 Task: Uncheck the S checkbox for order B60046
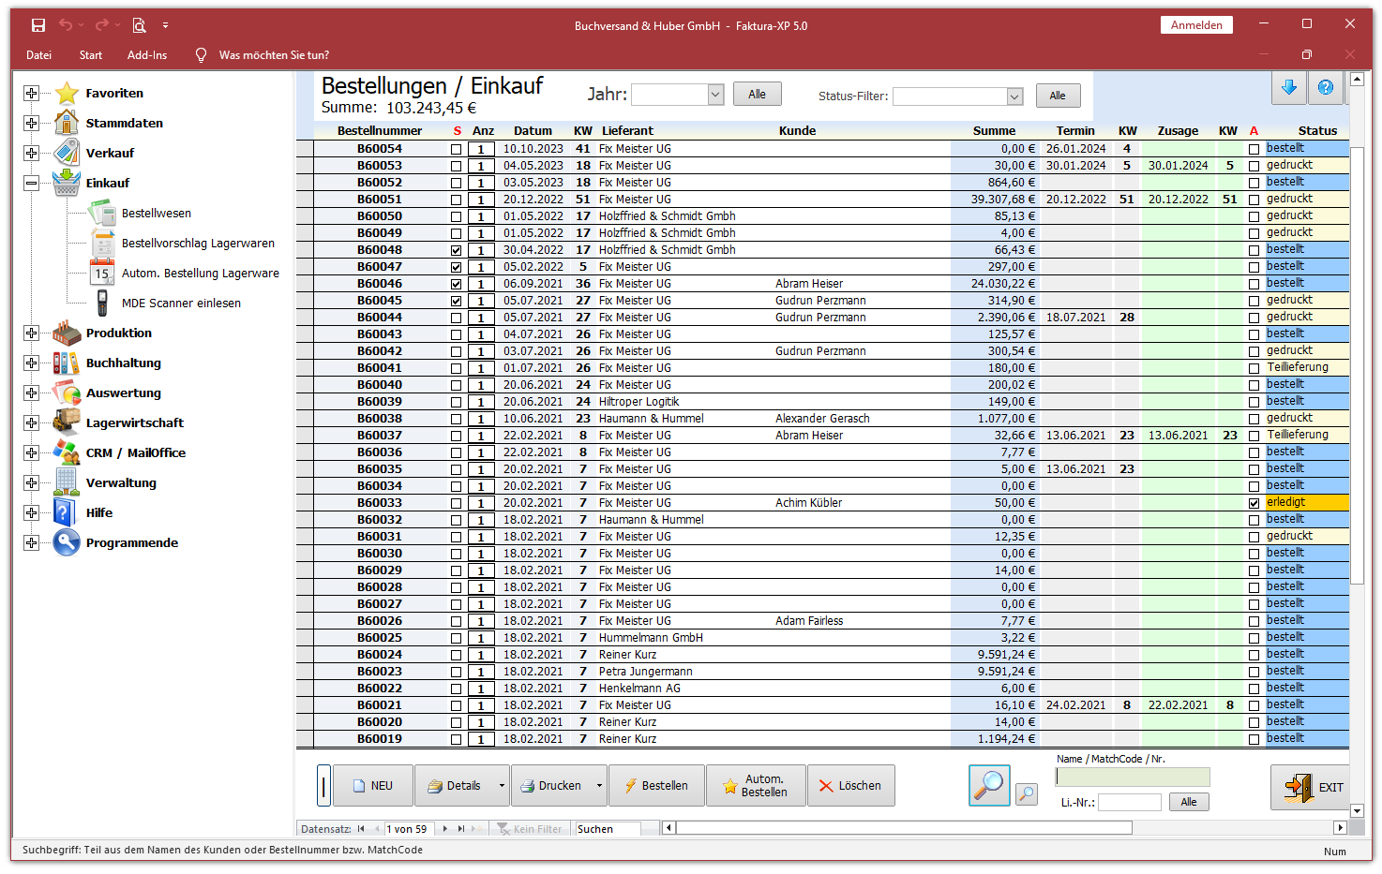coord(457,284)
